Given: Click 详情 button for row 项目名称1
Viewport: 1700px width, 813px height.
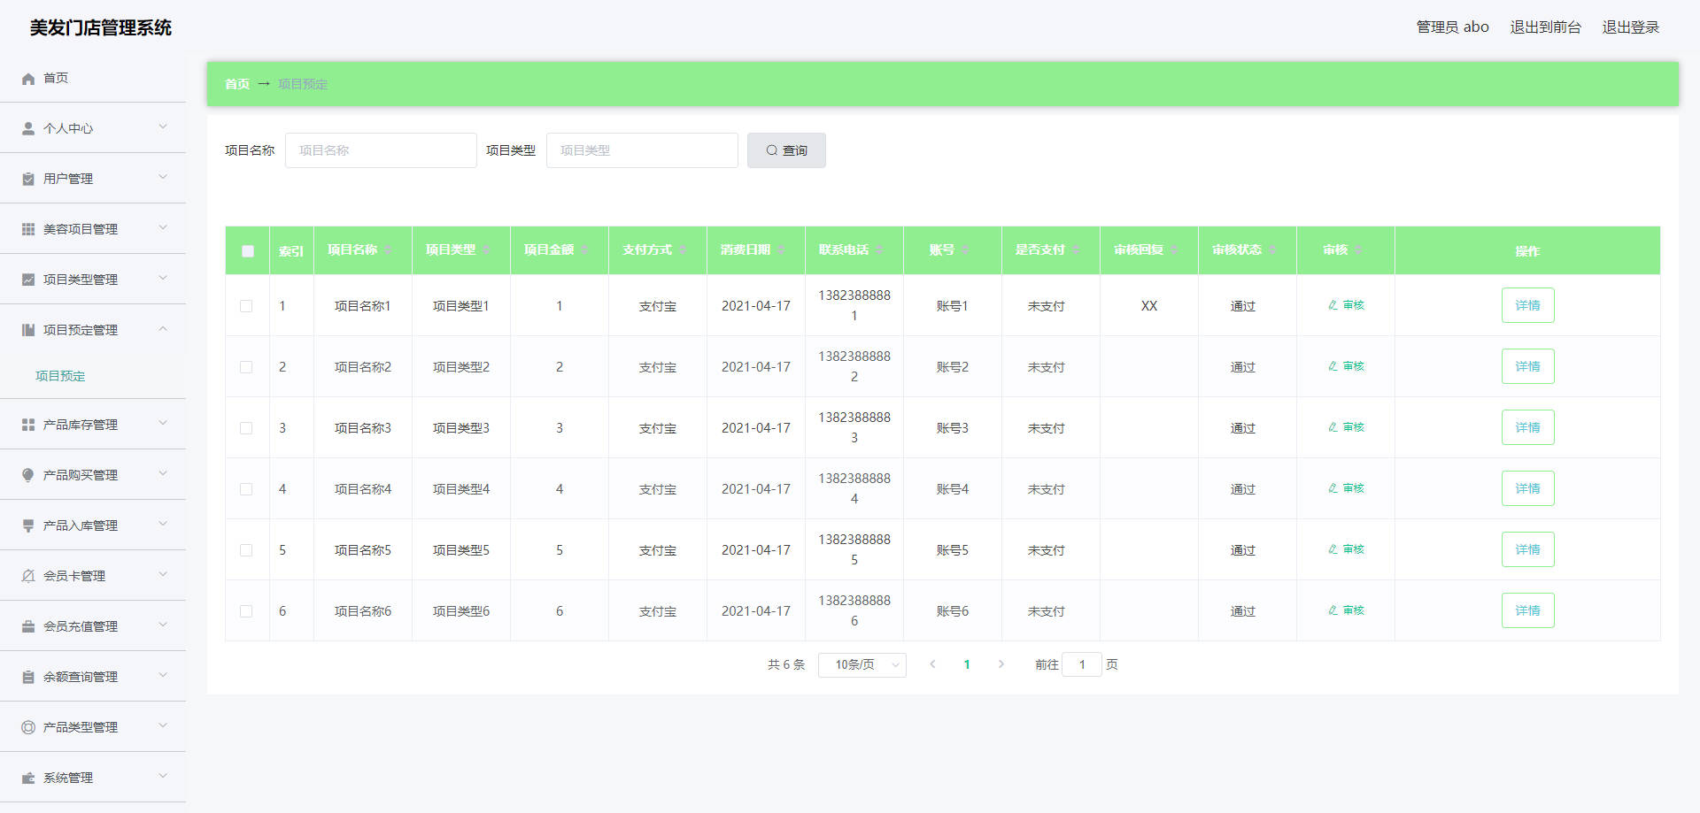Looking at the screenshot, I should point(1527,305).
